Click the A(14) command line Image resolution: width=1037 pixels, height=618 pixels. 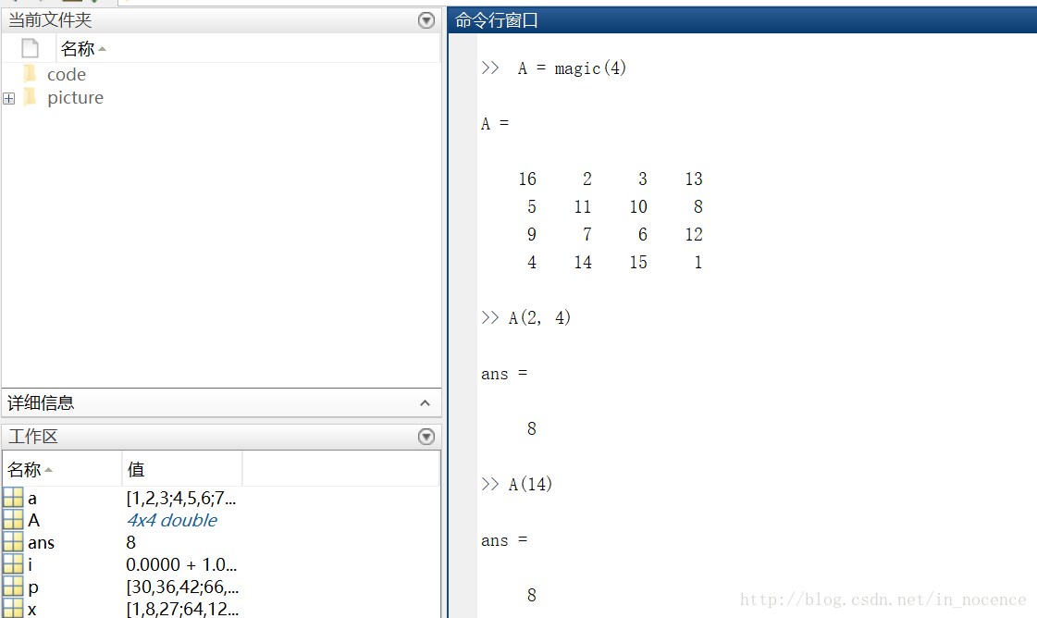coord(530,484)
